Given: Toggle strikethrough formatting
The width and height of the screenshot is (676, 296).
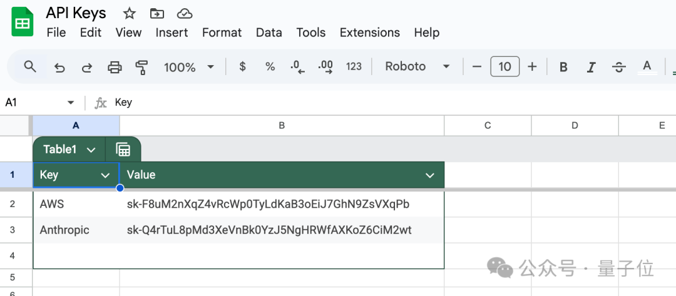Looking at the screenshot, I should point(619,67).
